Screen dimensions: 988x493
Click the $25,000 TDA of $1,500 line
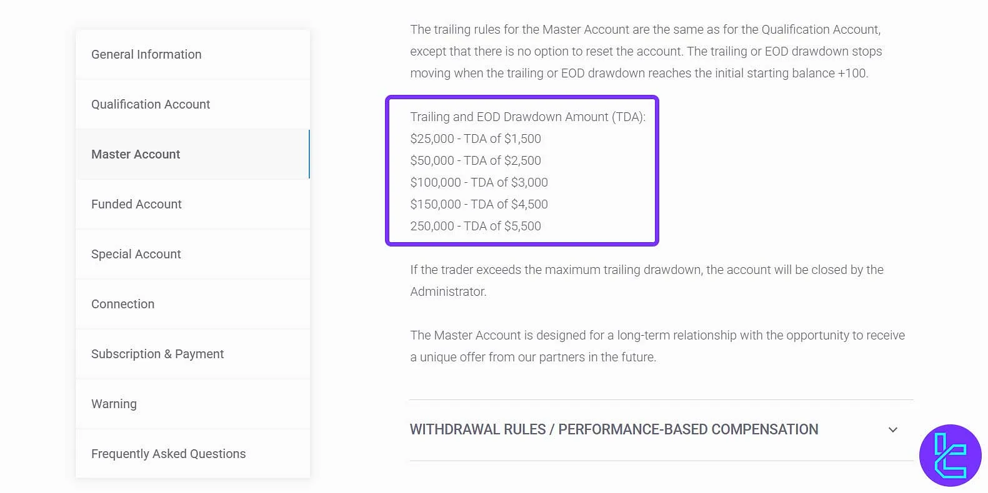476,139
